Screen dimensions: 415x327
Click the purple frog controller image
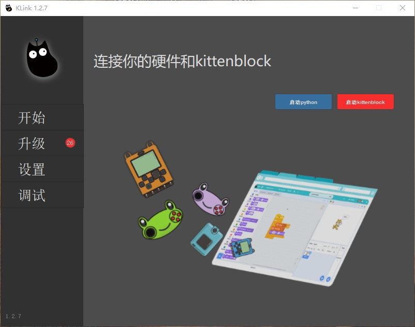tap(211, 200)
